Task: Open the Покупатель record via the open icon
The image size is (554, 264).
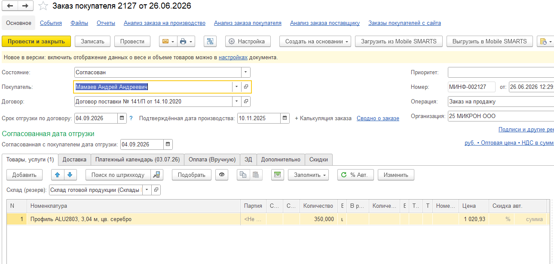Action: pos(246,87)
